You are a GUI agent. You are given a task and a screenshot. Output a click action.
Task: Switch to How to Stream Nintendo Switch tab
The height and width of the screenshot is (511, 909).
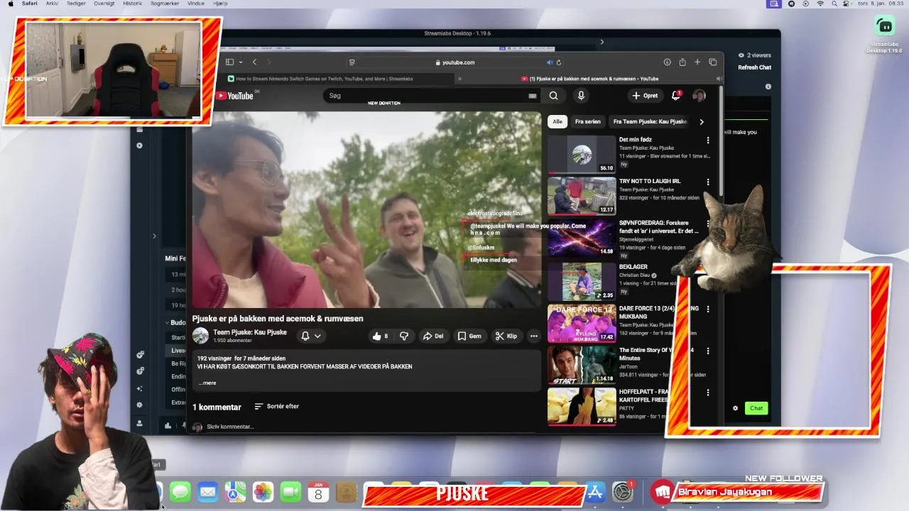tap(324, 79)
